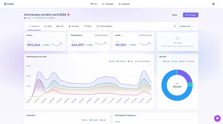Viewport: 223px width, 124px height.
Task: Click the user avatar icon
Action: click(213, 4)
